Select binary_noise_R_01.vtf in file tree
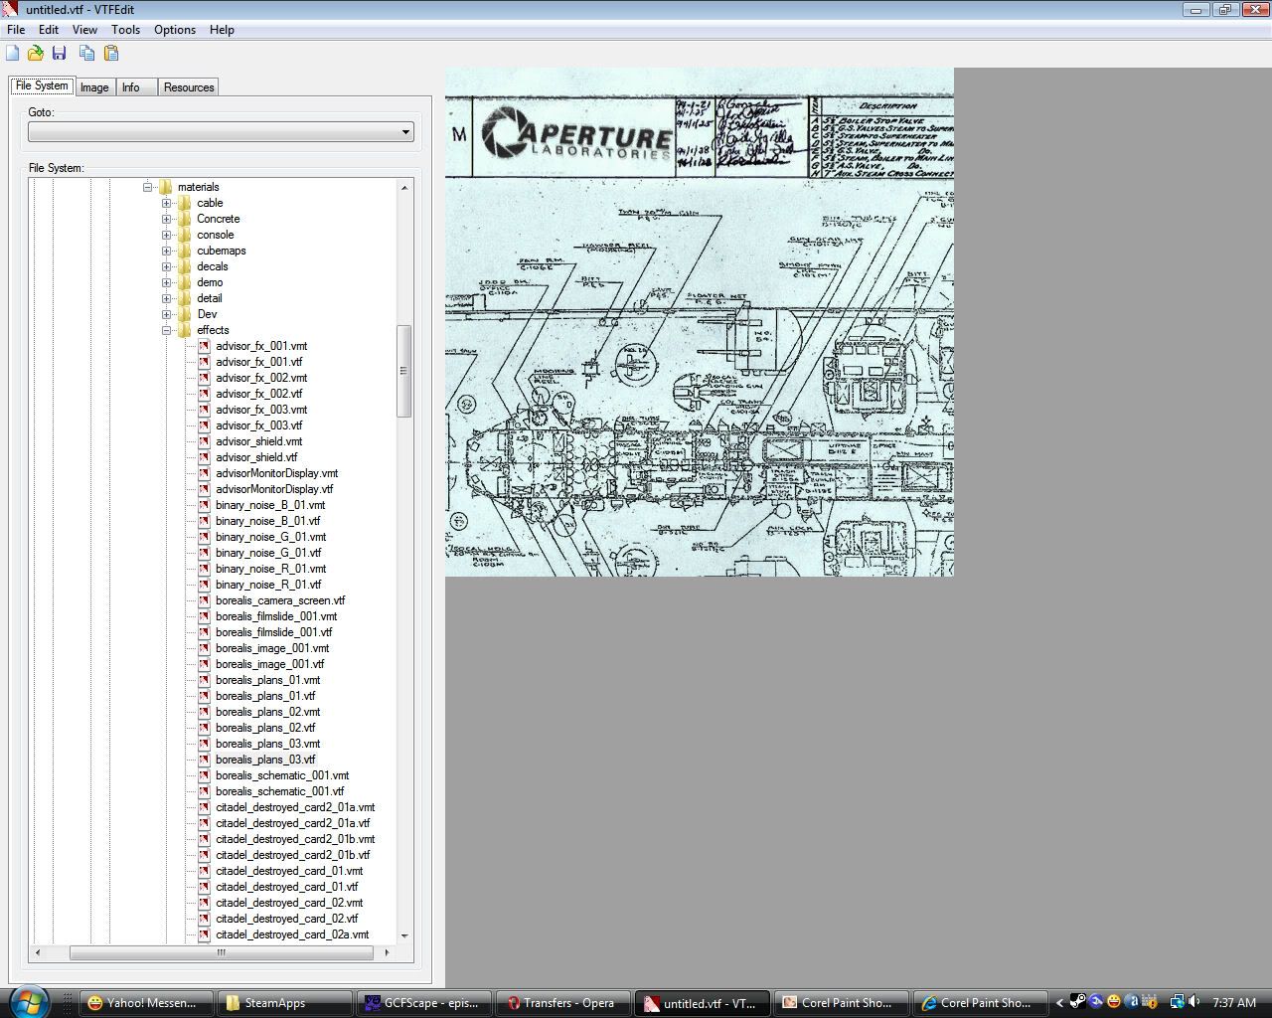 click(x=268, y=585)
